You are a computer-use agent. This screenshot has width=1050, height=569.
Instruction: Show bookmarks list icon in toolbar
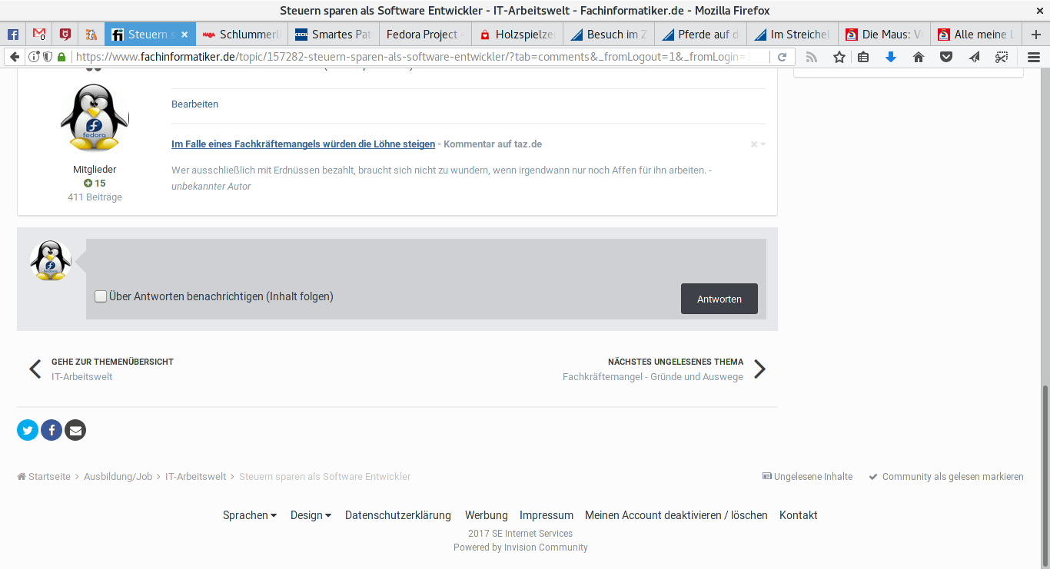[863, 57]
